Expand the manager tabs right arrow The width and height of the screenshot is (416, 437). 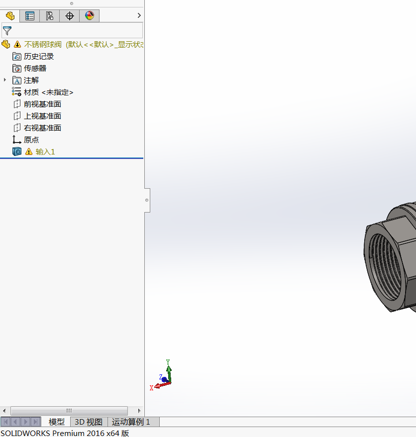[139, 16]
